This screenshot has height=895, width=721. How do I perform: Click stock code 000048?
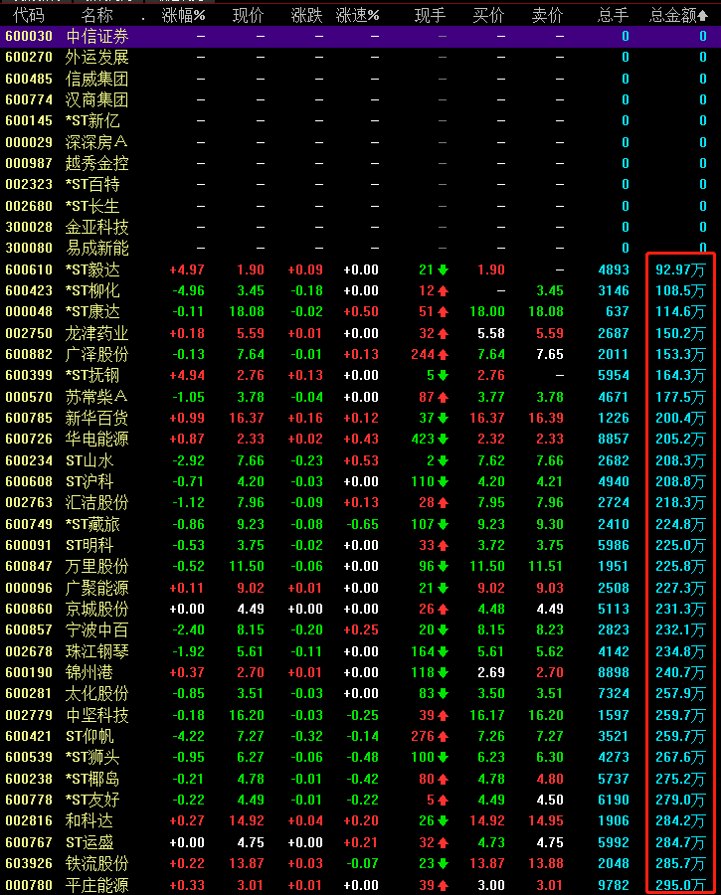pos(29,311)
